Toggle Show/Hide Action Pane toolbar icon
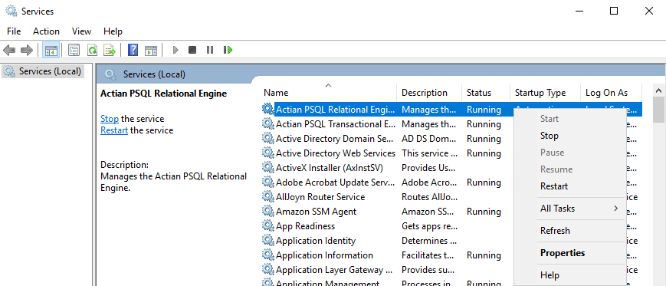Screen dimensions: 666x286 tap(151, 50)
